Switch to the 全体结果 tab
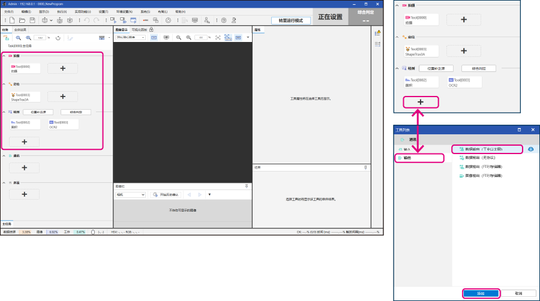The height and width of the screenshot is (301, 540). tap(20, 29)
